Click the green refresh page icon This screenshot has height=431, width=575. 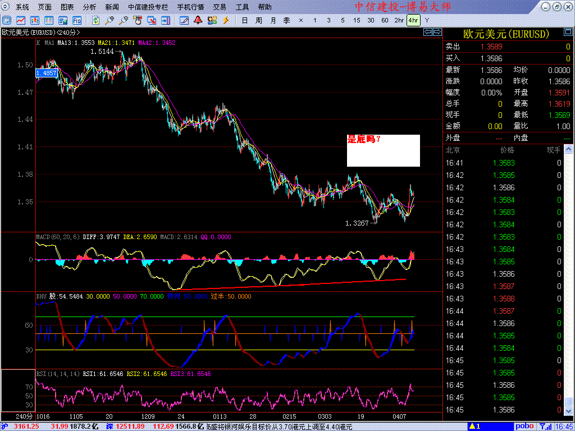pyautogui.click(x=95, y=20)
